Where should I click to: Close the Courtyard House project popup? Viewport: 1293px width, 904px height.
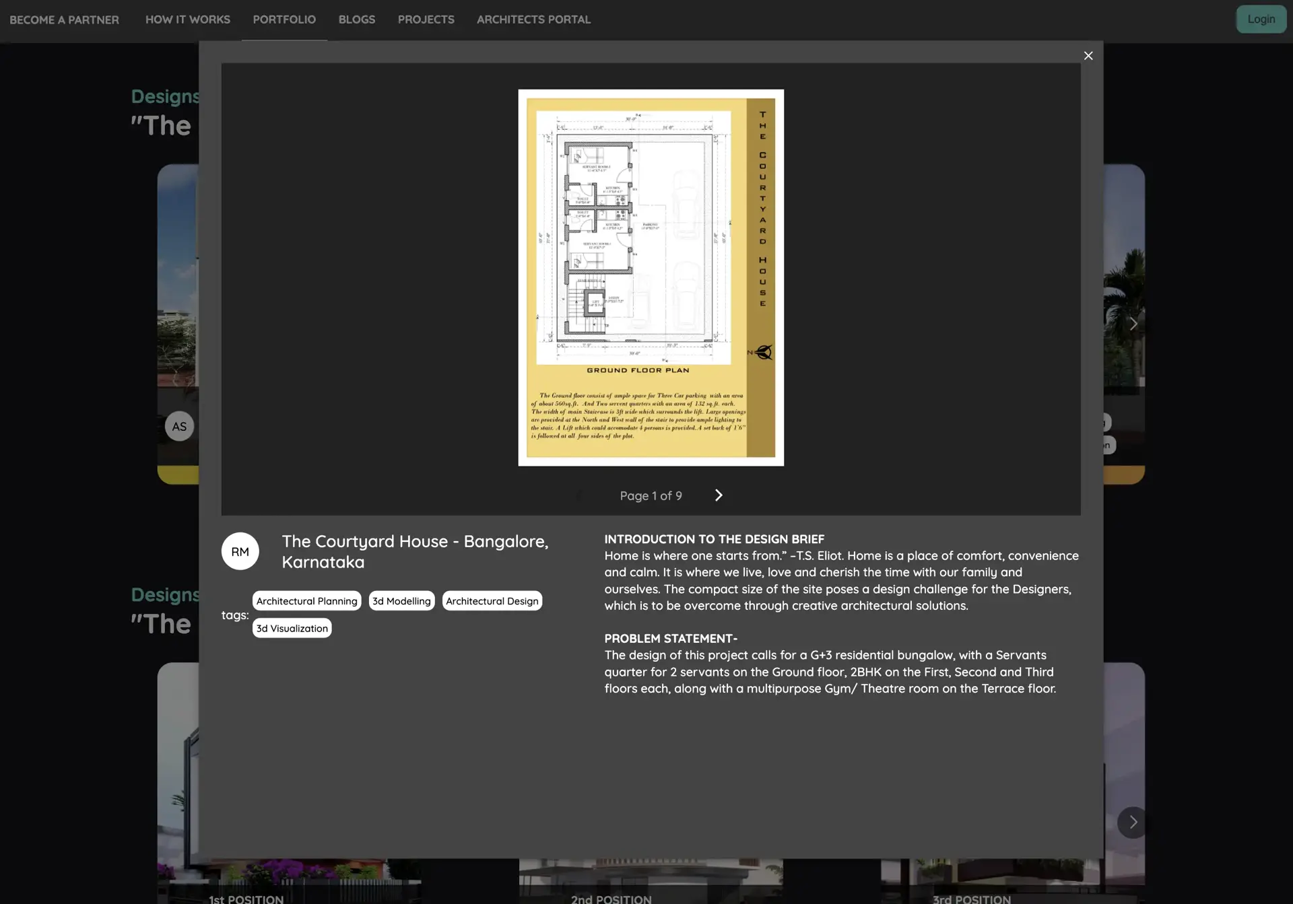click(1088, 55)
